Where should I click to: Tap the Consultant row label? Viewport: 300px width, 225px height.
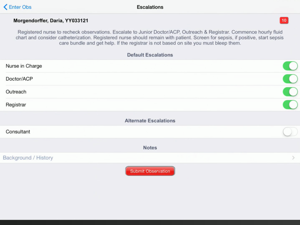18,132
